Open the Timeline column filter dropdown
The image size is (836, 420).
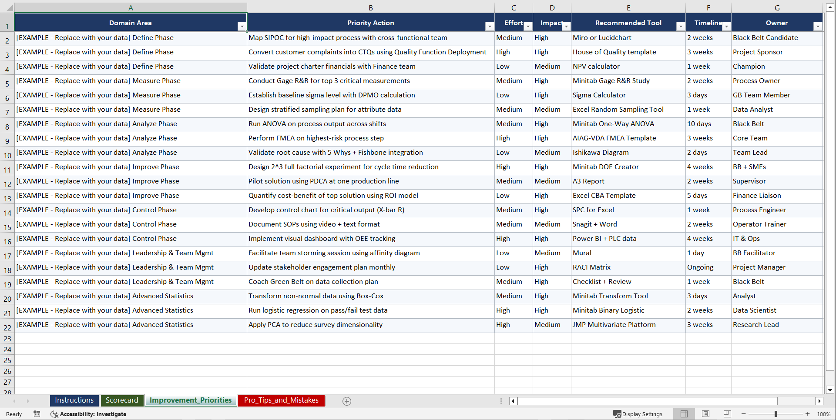click(726, 26)
